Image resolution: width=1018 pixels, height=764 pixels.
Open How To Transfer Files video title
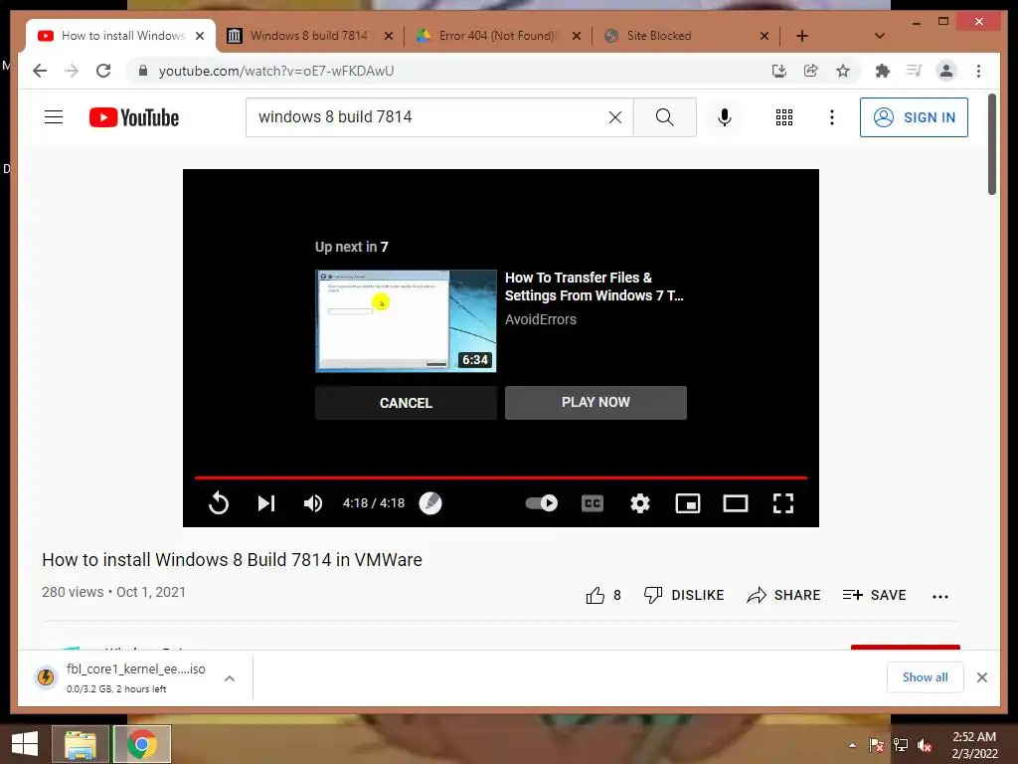[x=594, y=286]
